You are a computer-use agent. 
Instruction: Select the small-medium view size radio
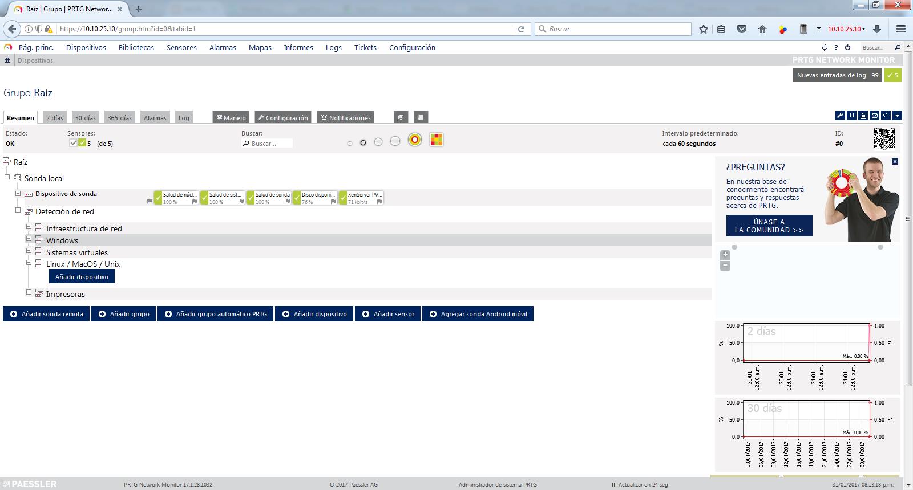(363, 142)
